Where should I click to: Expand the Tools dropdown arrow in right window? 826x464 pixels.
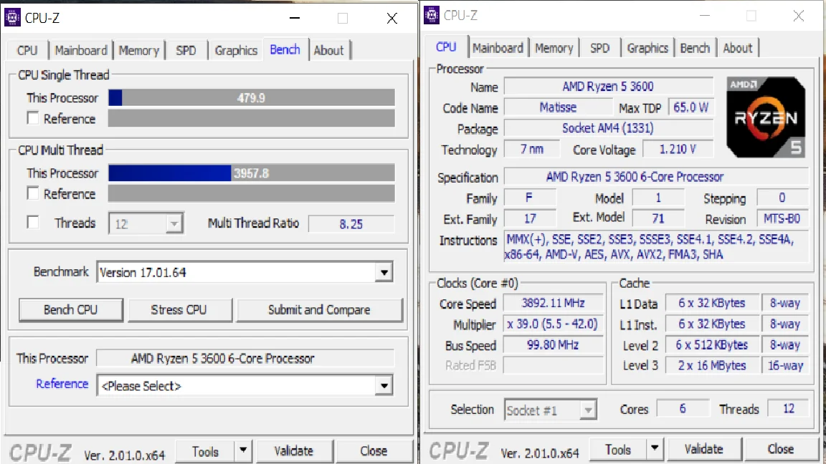coord(654,448)
